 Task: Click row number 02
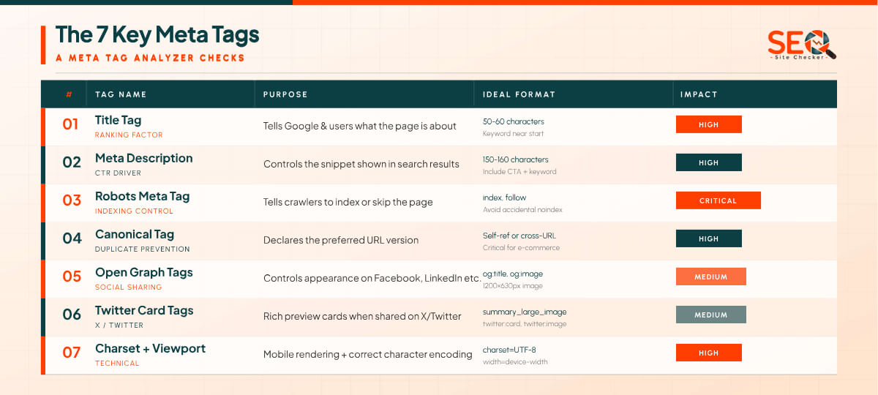pyautogui.click(x=71, y=162)
